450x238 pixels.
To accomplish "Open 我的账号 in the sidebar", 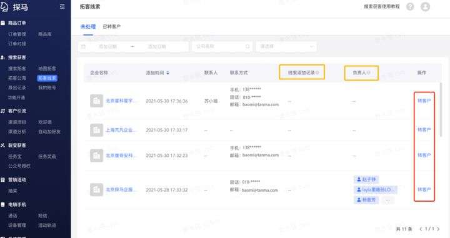I will (x=47, y=87).
